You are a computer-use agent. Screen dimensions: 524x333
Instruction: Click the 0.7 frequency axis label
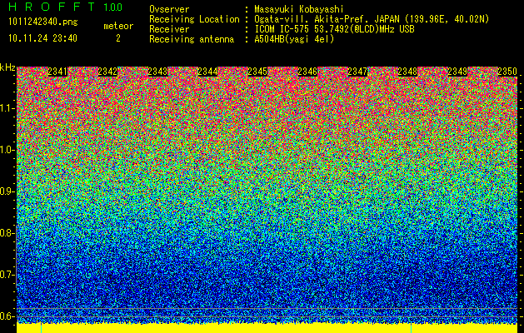pos(7,275)
